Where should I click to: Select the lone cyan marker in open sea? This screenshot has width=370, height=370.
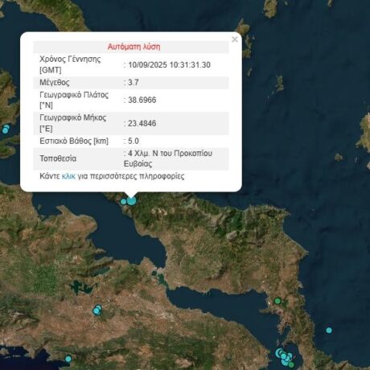click(329, 331)
